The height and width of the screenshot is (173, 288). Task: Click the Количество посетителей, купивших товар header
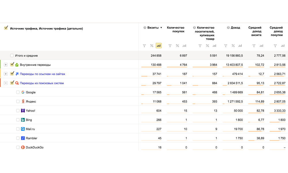click(204, 33)
